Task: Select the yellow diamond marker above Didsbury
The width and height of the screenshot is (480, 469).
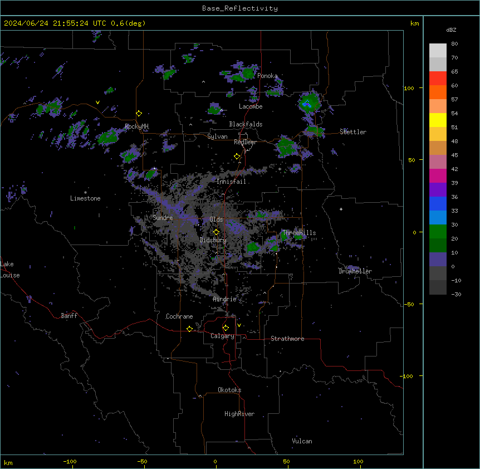Action: click(x=216, y=232)
